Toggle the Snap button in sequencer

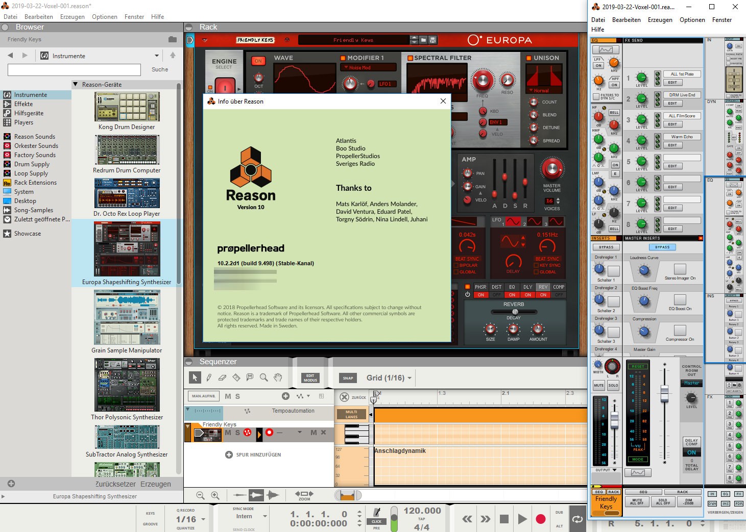[x=348, y=378]
